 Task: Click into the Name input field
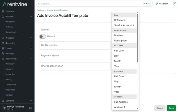[75, 30]
